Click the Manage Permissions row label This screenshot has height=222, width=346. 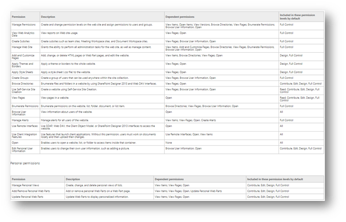coord(24,25)
